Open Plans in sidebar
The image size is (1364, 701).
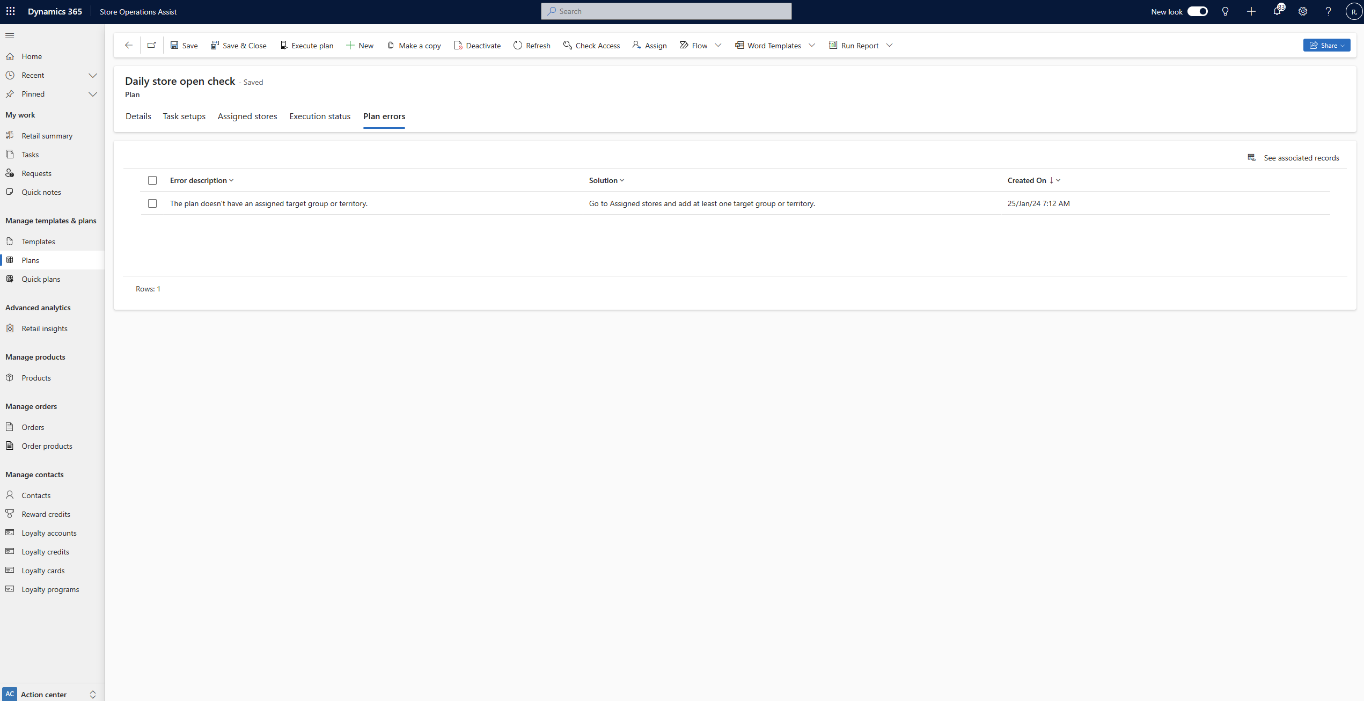(x=30, y=260)
